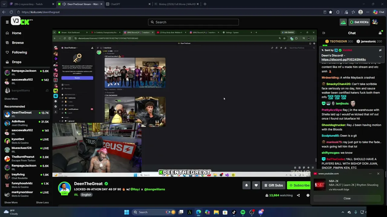Open AdinRoss recommended channel
This screenshot has height=217, width=387.
point(26,123)
